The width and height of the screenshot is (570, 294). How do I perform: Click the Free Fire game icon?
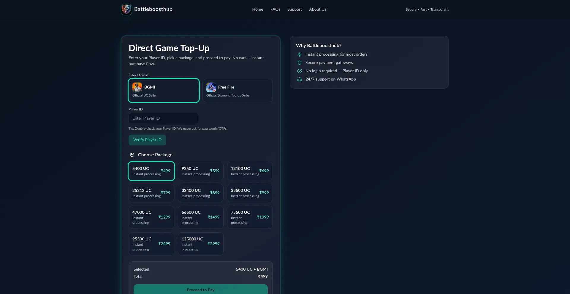[211, 87]
